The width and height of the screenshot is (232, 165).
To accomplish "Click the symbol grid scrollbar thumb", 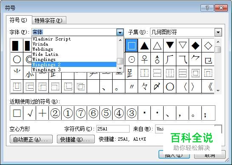I will (x=218, y=49).
